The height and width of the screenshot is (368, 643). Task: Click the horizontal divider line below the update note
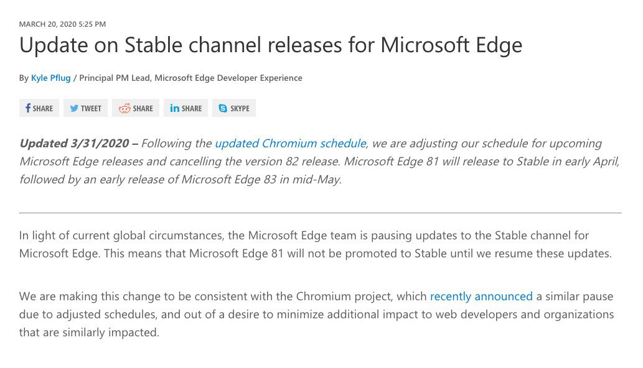[320, 213]
